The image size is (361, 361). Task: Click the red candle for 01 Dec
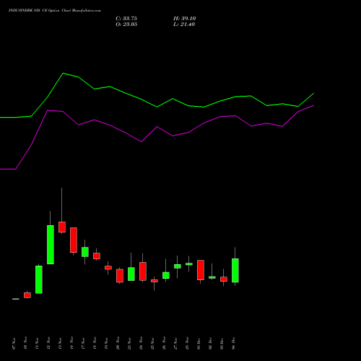(x=201, y=270)
